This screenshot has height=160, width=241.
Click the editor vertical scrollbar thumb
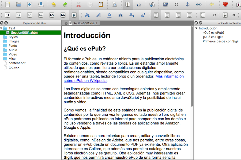(x=192, y=66)
